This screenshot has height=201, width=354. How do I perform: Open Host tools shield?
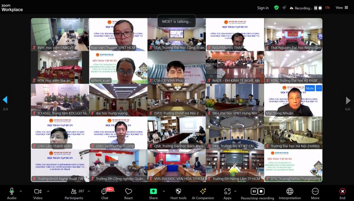tap(178, 193)
